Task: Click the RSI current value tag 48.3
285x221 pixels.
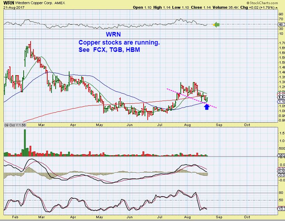Action: point(282,24)
